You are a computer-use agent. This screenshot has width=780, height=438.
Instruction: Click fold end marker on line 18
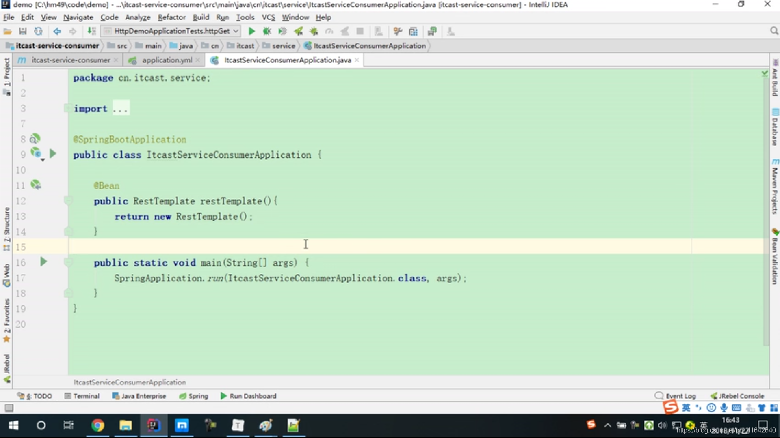coord(68,293)
